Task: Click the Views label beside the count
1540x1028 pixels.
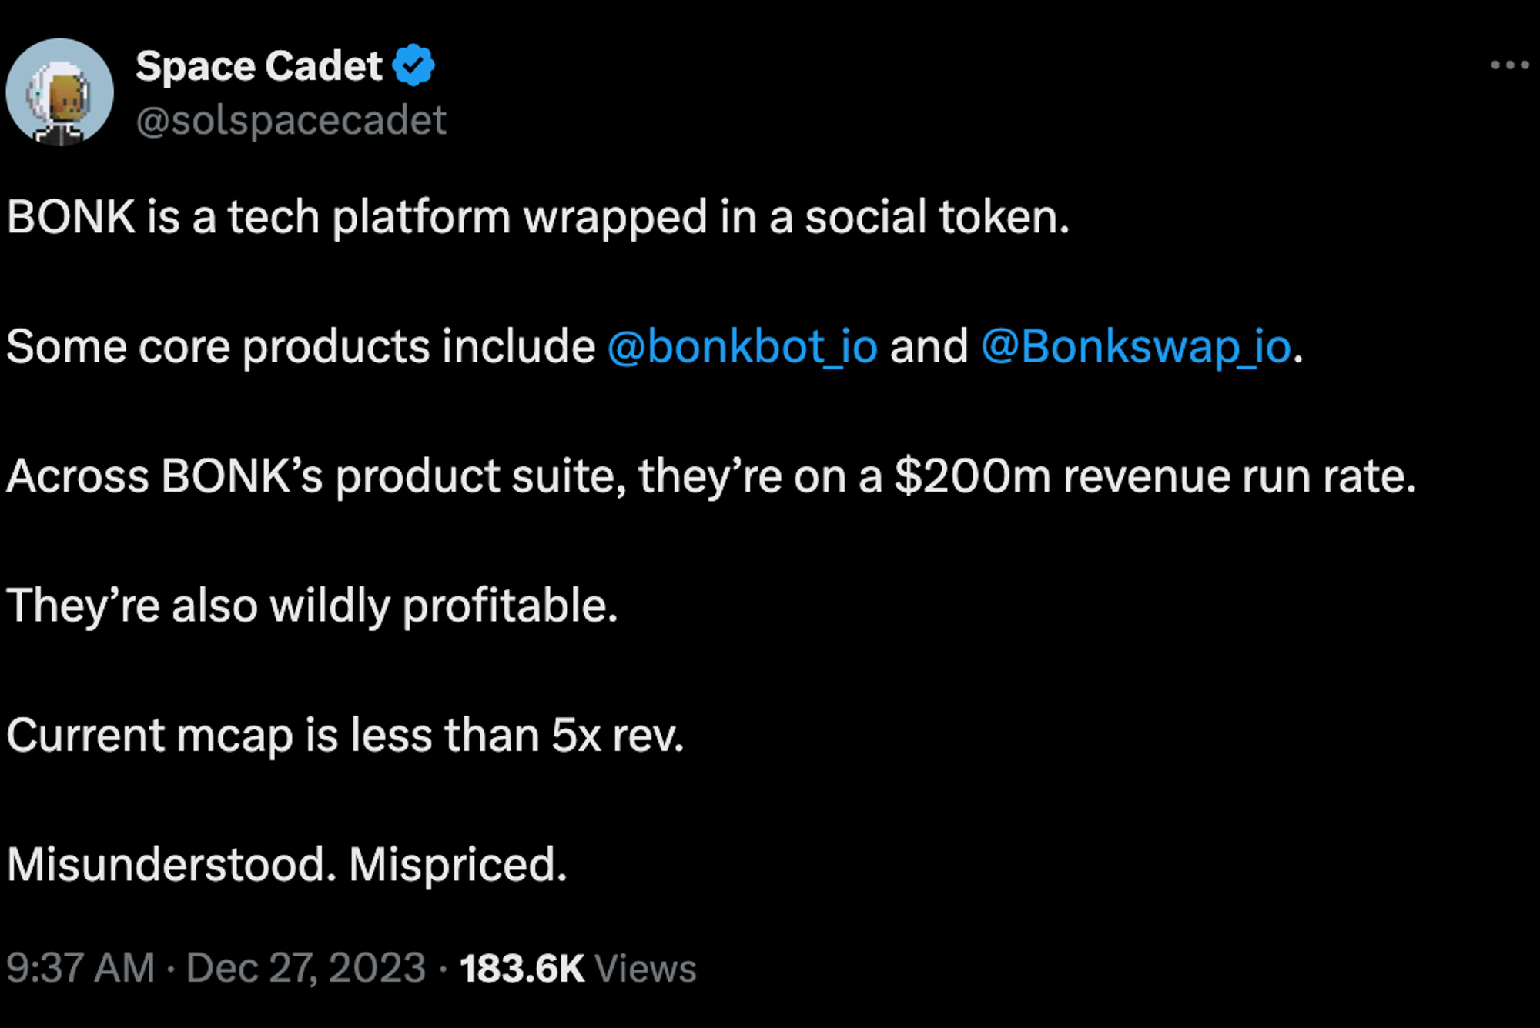Action: tap(645, 969)
